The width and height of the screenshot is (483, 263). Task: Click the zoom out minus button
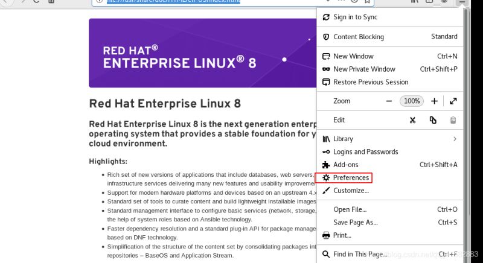pos(389,101)
